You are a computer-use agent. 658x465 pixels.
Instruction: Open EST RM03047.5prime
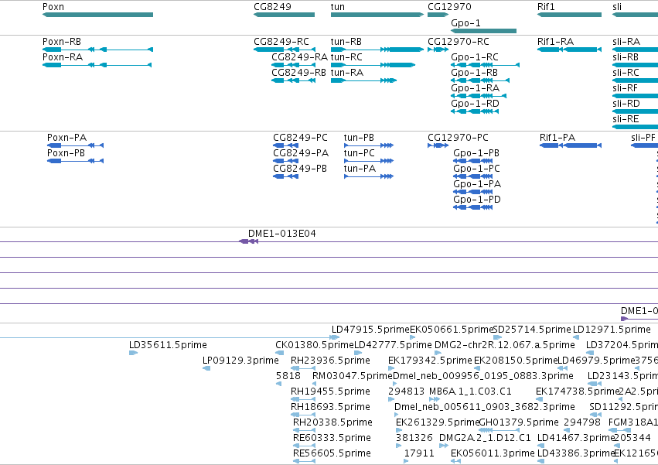click(353, 376)
